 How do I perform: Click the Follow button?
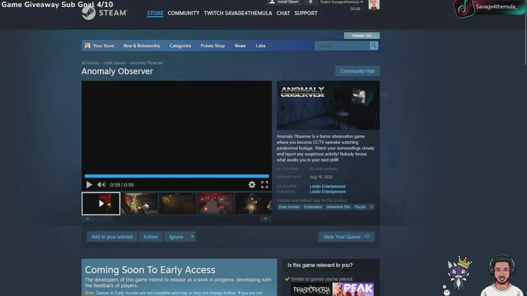pos(151,237)
